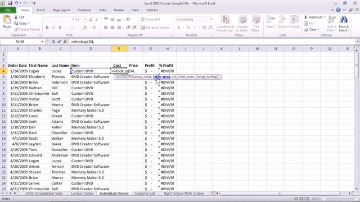This screenshot has width=360, height=202.
Task: Toggle Underline formatting
Action: tap(60, 27)
